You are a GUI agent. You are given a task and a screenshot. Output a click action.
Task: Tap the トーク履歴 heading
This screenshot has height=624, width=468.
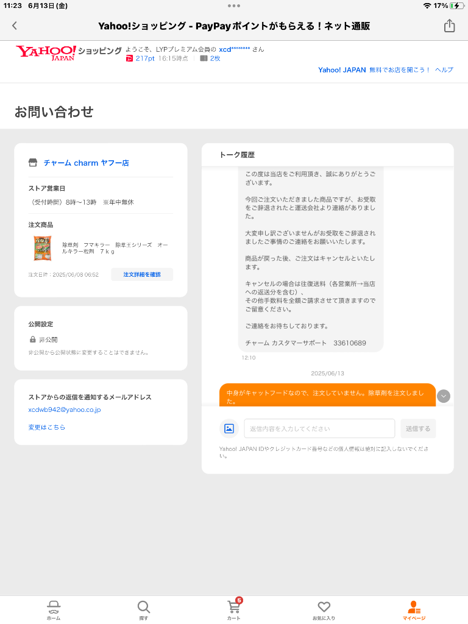pyautogui.click(x=237, y=155)
